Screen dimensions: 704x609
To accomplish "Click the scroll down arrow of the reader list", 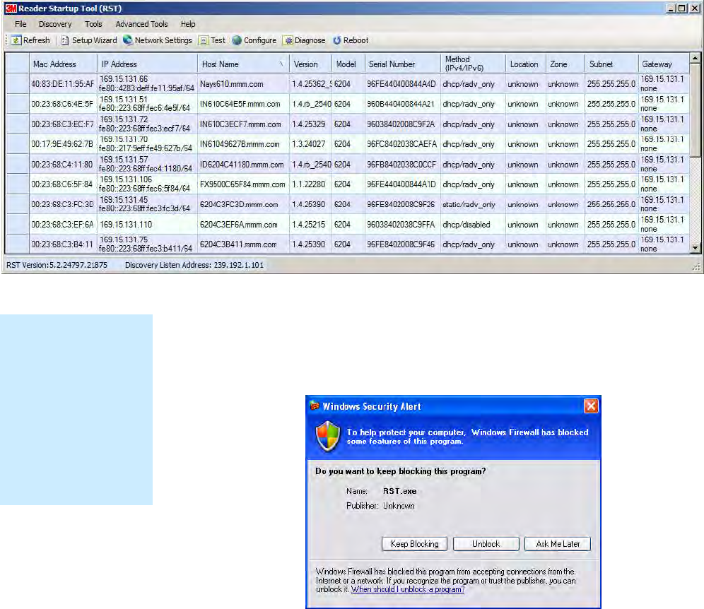I will (x=695, y=248).
